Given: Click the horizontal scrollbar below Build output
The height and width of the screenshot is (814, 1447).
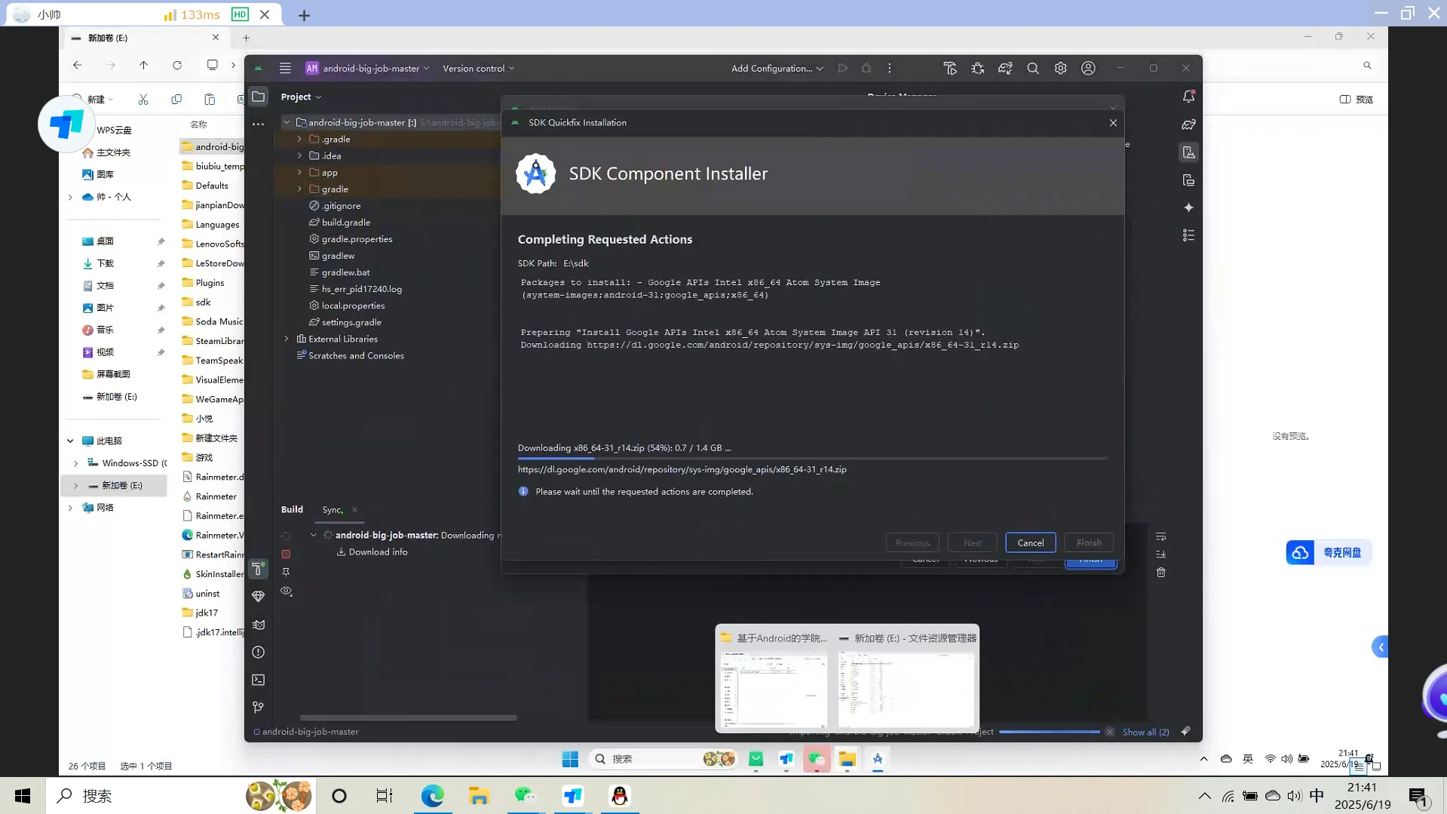Looking at the screenshot, I should tap(408, 717).
